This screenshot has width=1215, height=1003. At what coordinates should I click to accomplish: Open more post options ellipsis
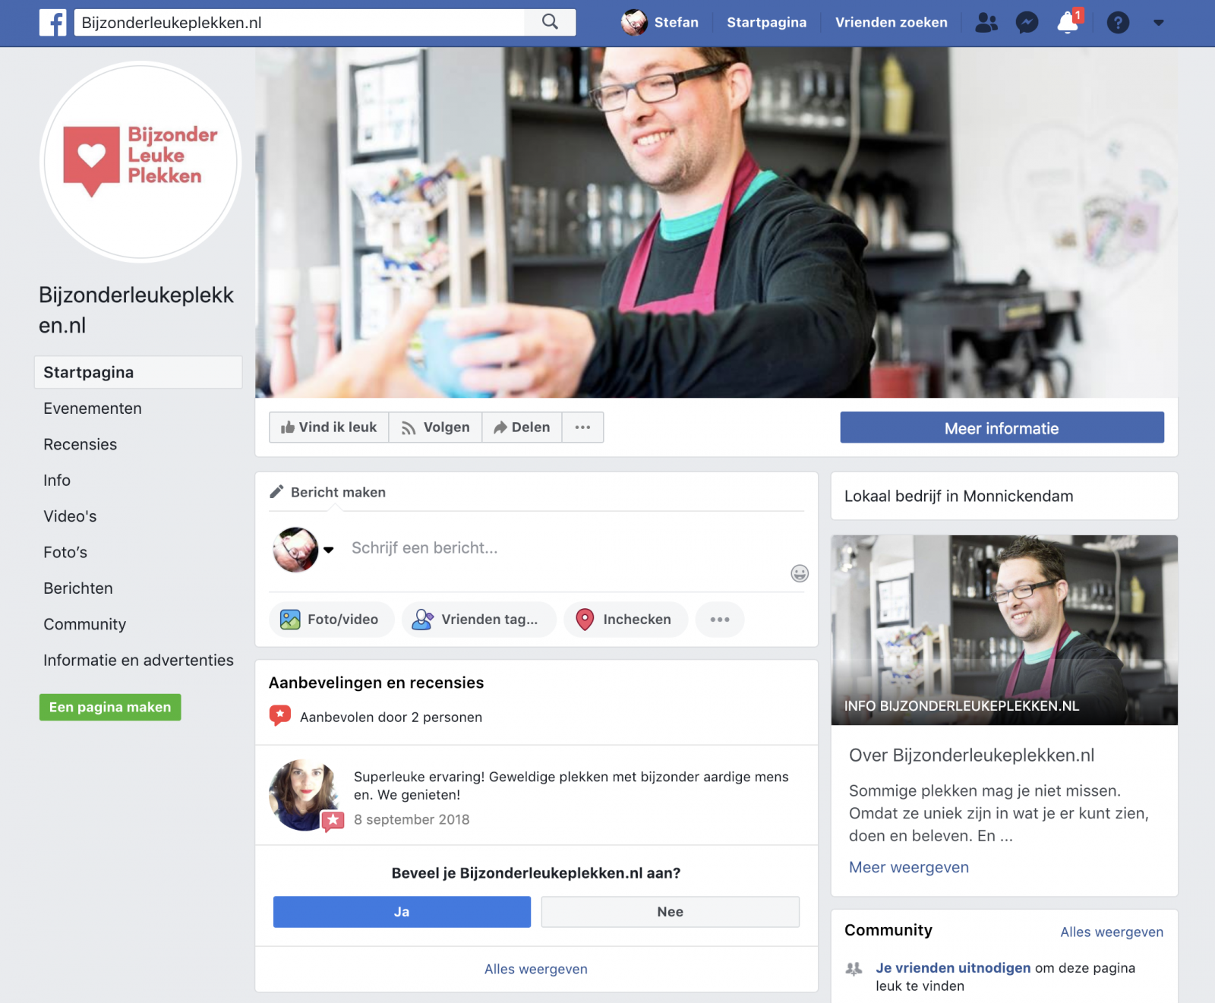click(x=720, y=620)
